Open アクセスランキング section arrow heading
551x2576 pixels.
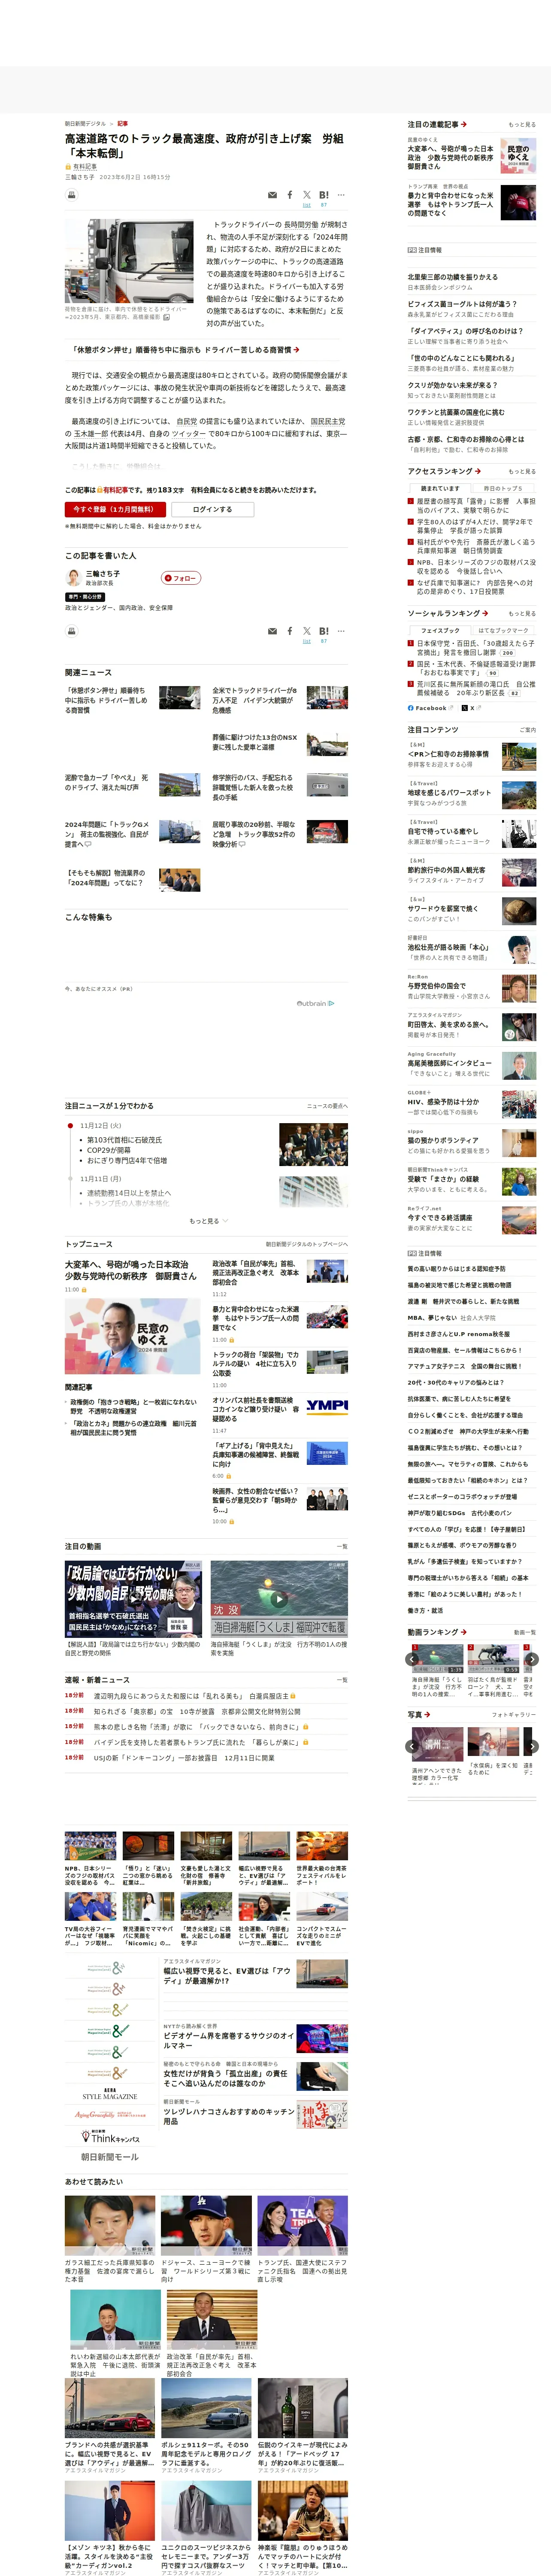click(x=444, y=471)
